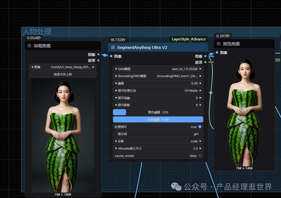Click the LayerStyle_Advance badge

(189, 39)
